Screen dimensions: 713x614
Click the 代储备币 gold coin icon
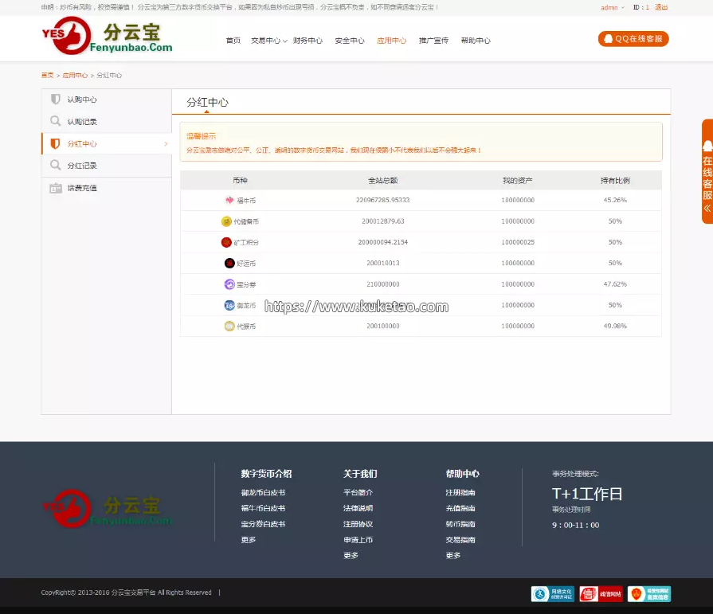coord(226,221)
